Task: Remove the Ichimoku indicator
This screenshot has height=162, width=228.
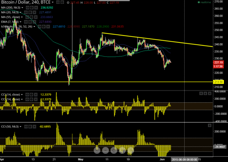Action: (48, 27)
